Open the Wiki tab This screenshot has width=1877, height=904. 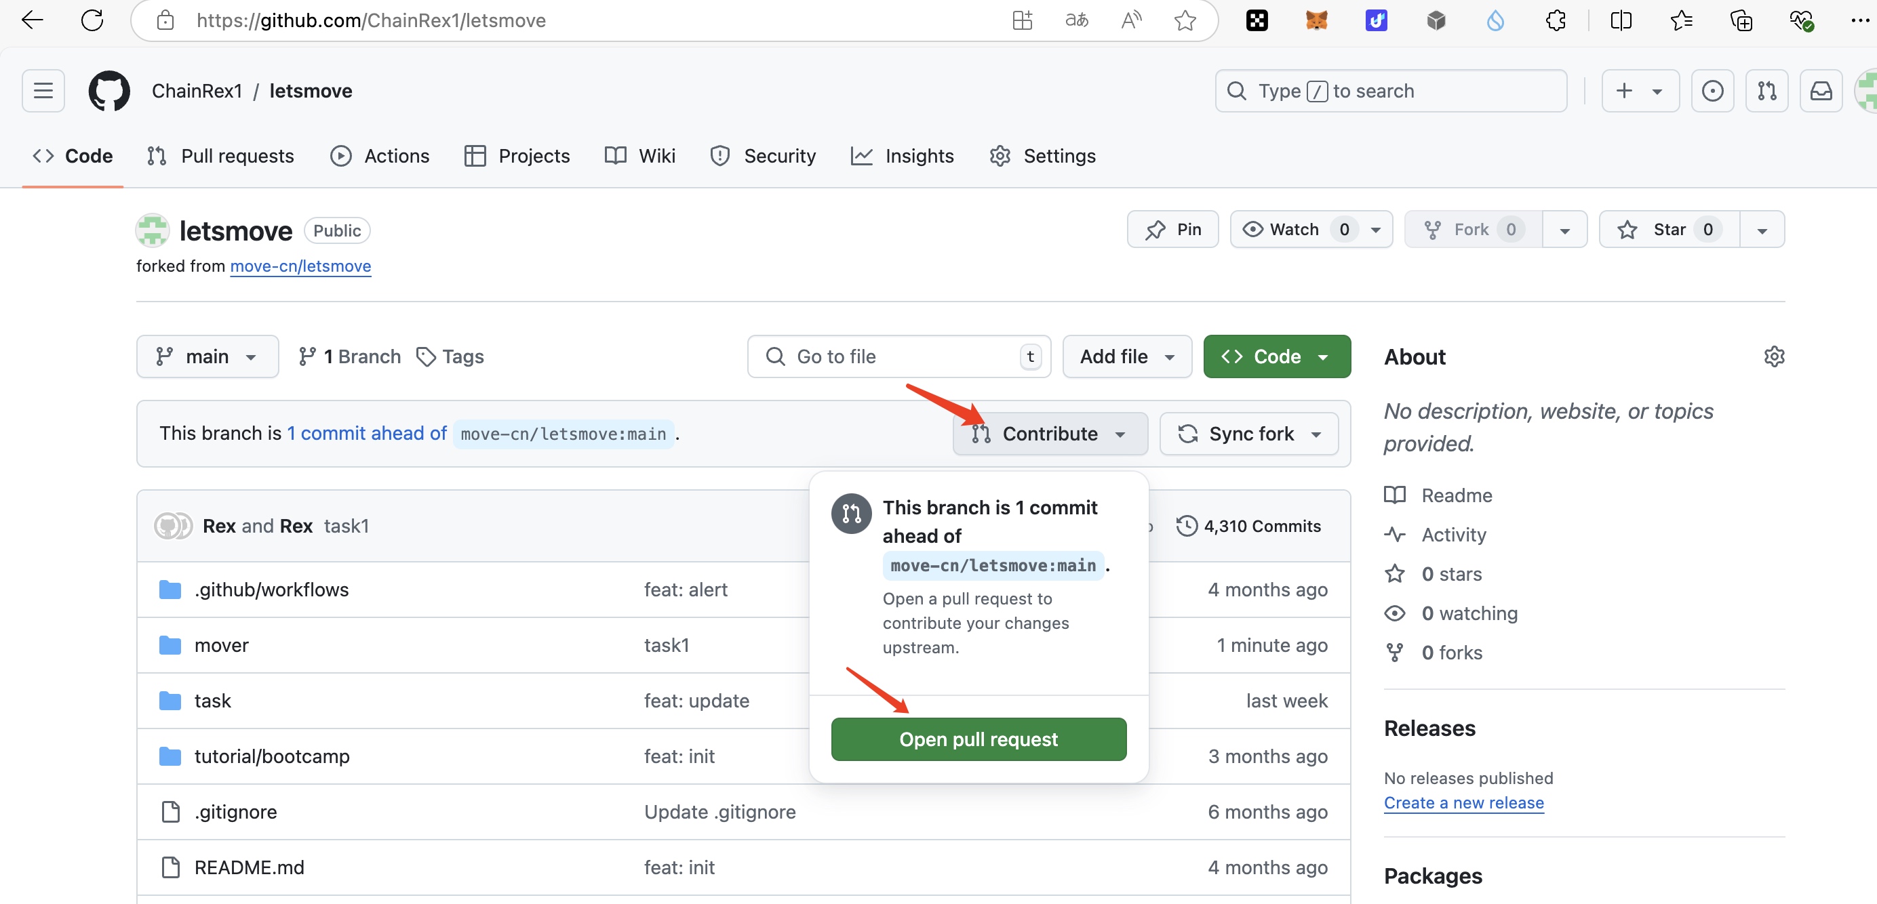641,156
